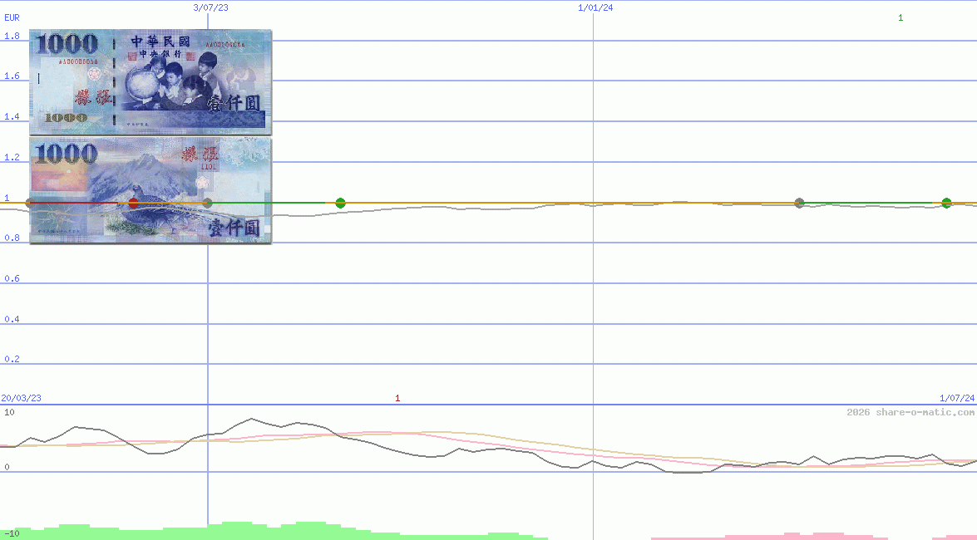
Task: Click the red number 1 above the indicator panel
Action: point(397,399)
